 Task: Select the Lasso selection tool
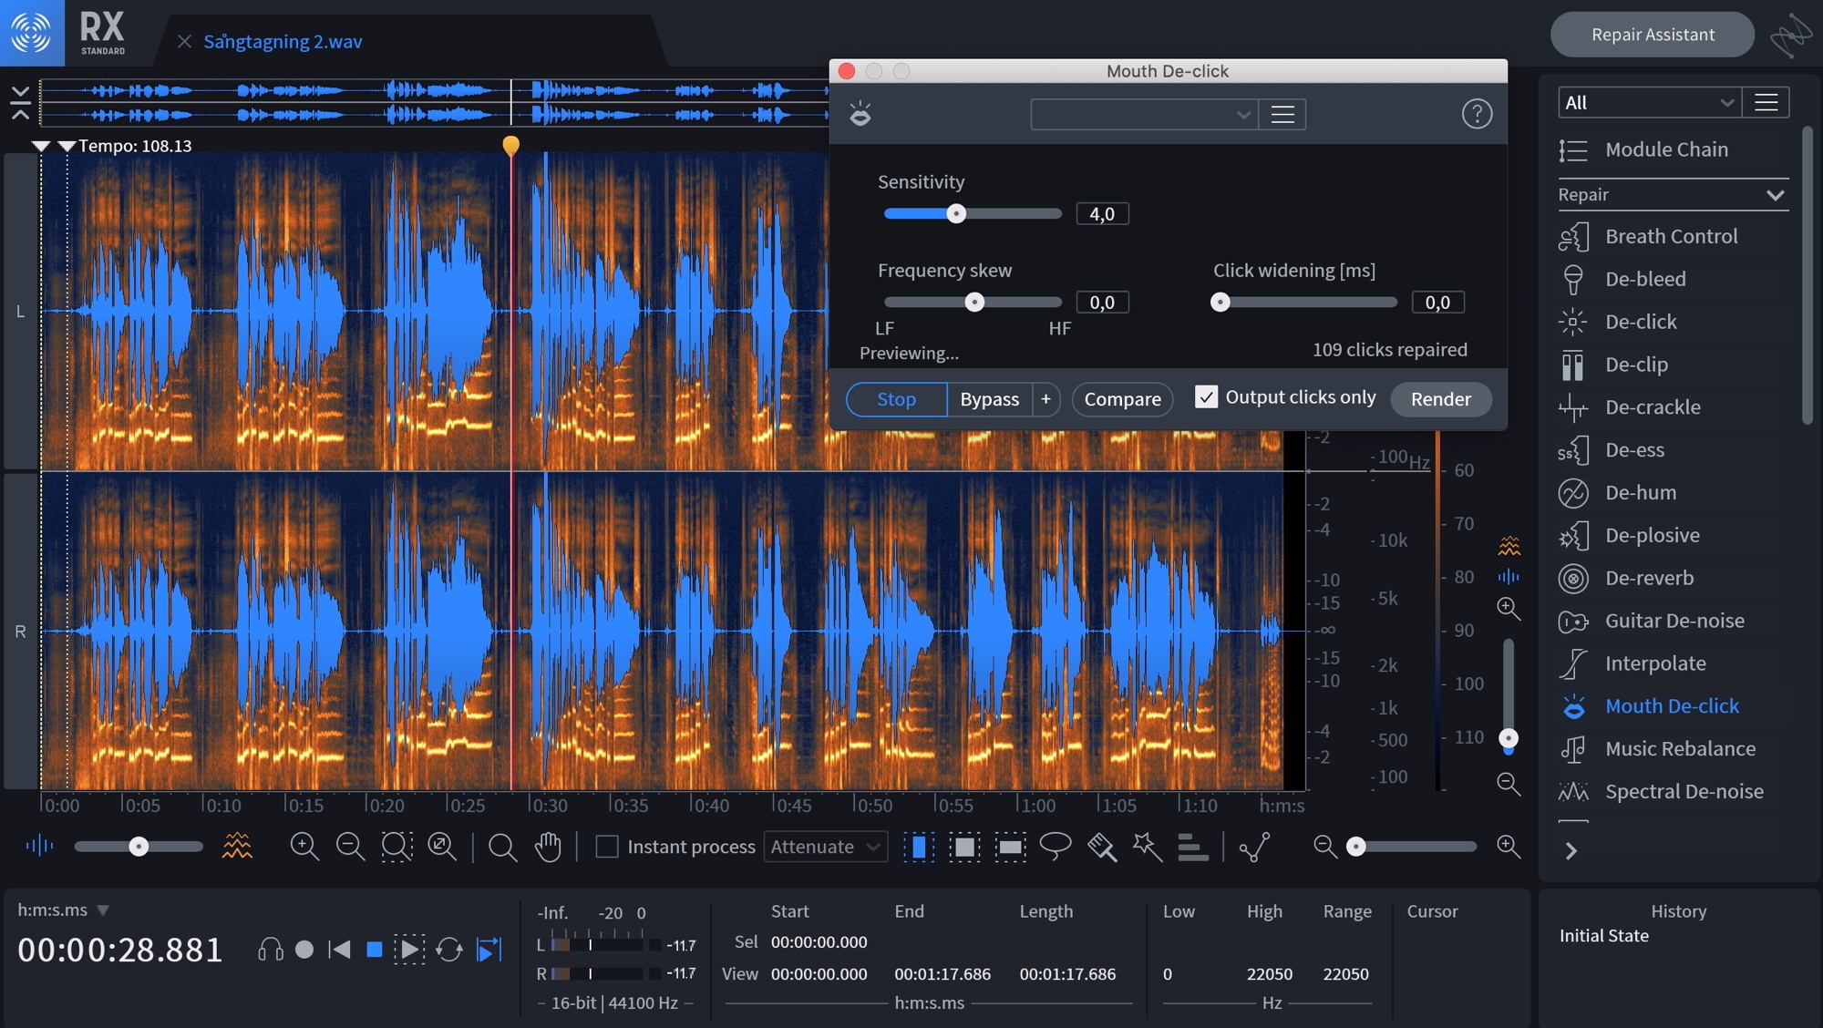tap(1056, 847)
